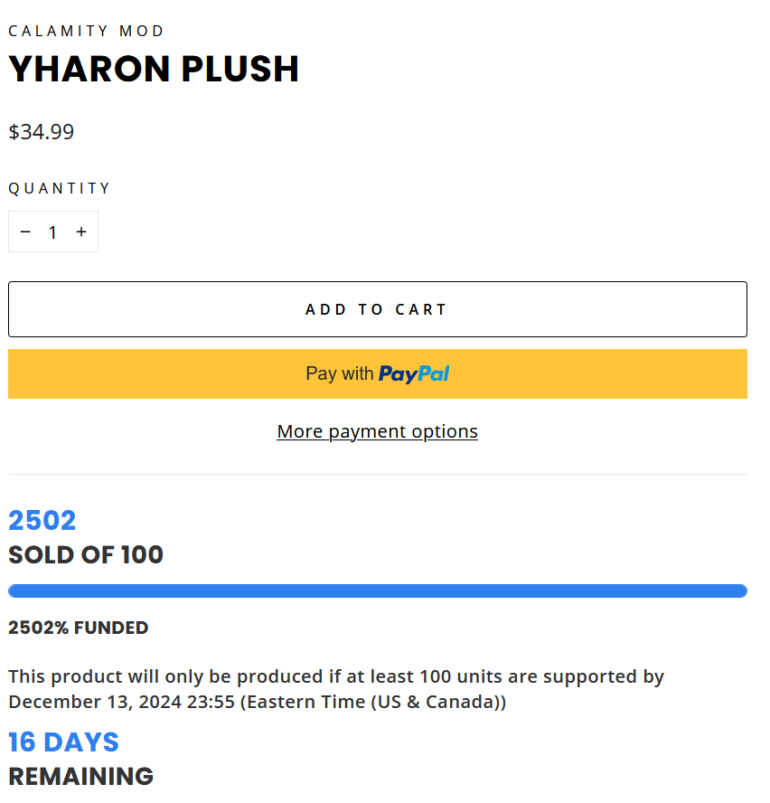Click the quantity number field
Image resolution: width=770 pixels, height=803 pixels.
point(52,232)
